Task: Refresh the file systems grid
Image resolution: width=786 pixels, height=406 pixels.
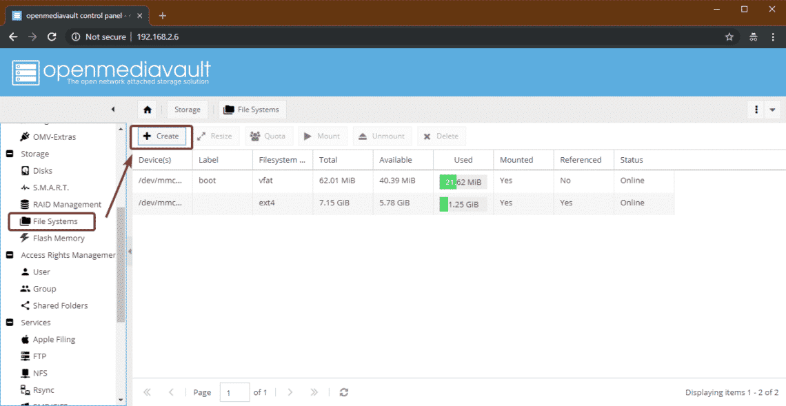Action: [x=344, y=392]
